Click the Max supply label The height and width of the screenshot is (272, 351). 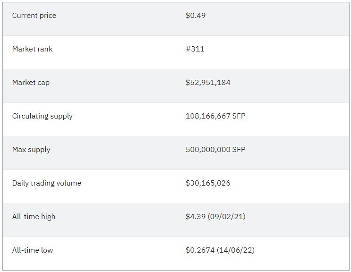point(31,150)
